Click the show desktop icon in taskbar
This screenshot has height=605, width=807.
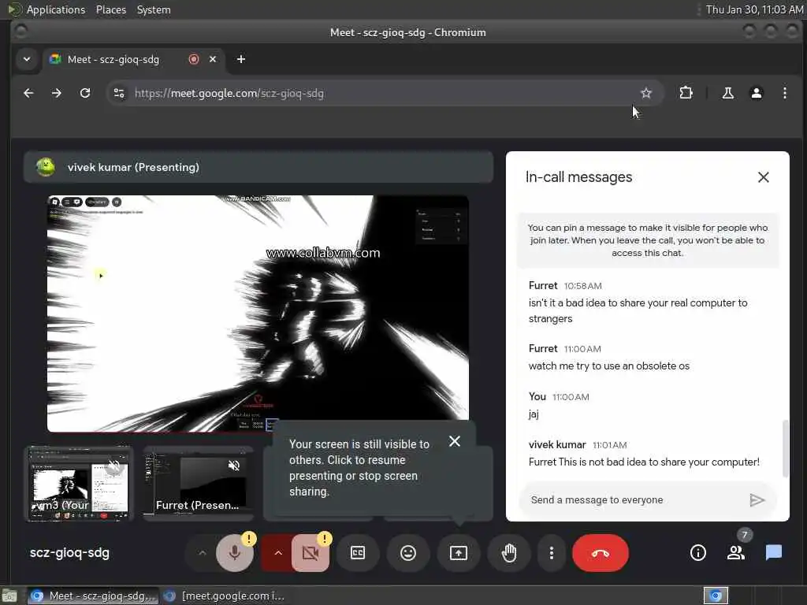tap(9, 596)
